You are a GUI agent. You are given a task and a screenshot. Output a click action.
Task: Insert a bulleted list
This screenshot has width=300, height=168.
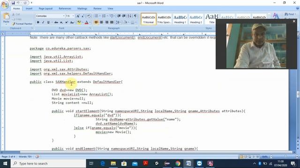97,16
